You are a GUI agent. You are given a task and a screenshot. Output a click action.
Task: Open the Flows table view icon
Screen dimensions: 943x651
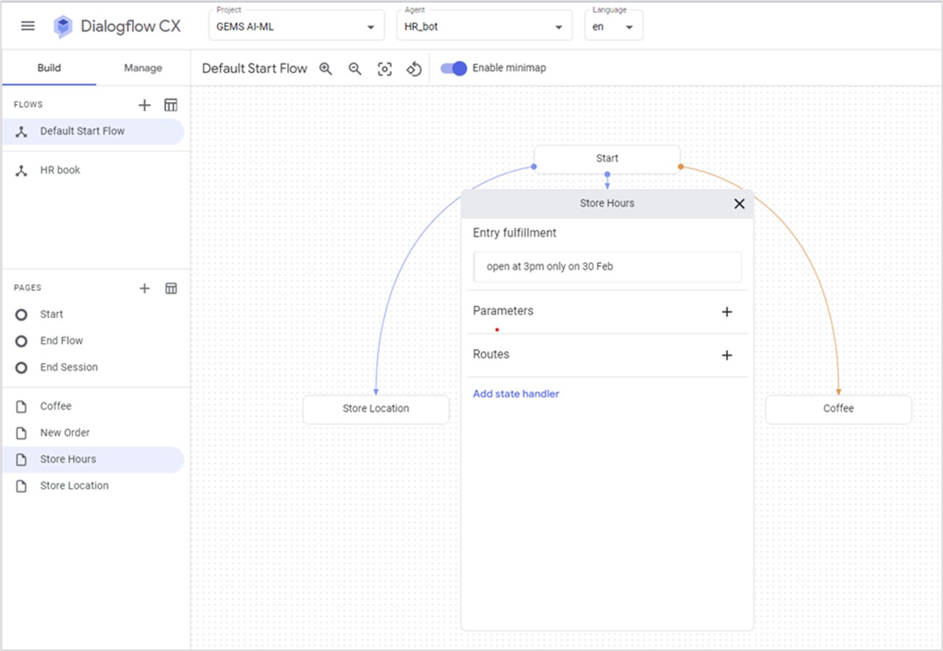tap(171, 105)
